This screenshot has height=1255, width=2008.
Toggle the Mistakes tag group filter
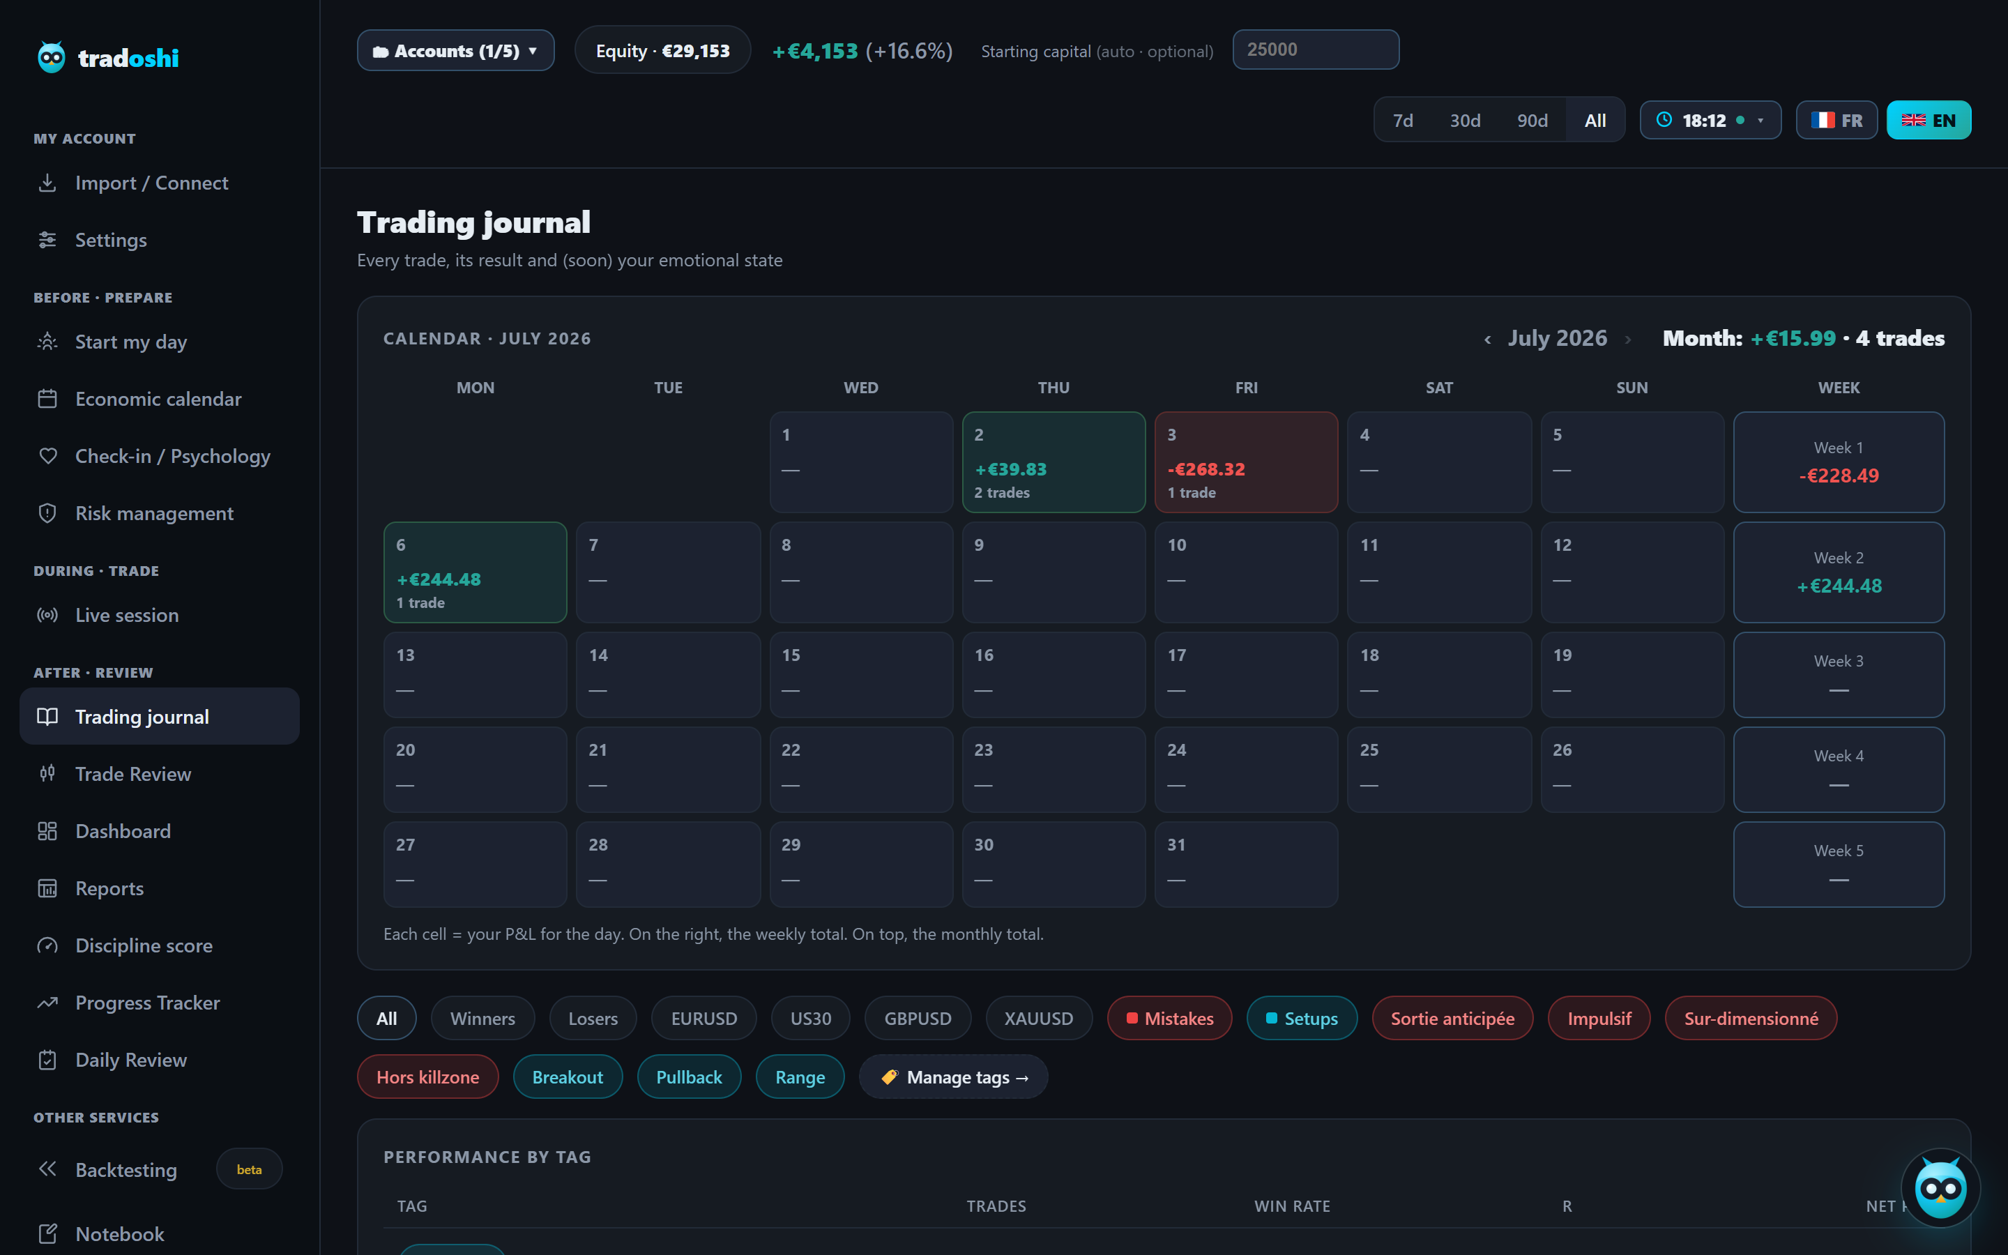(1169, 1018)
